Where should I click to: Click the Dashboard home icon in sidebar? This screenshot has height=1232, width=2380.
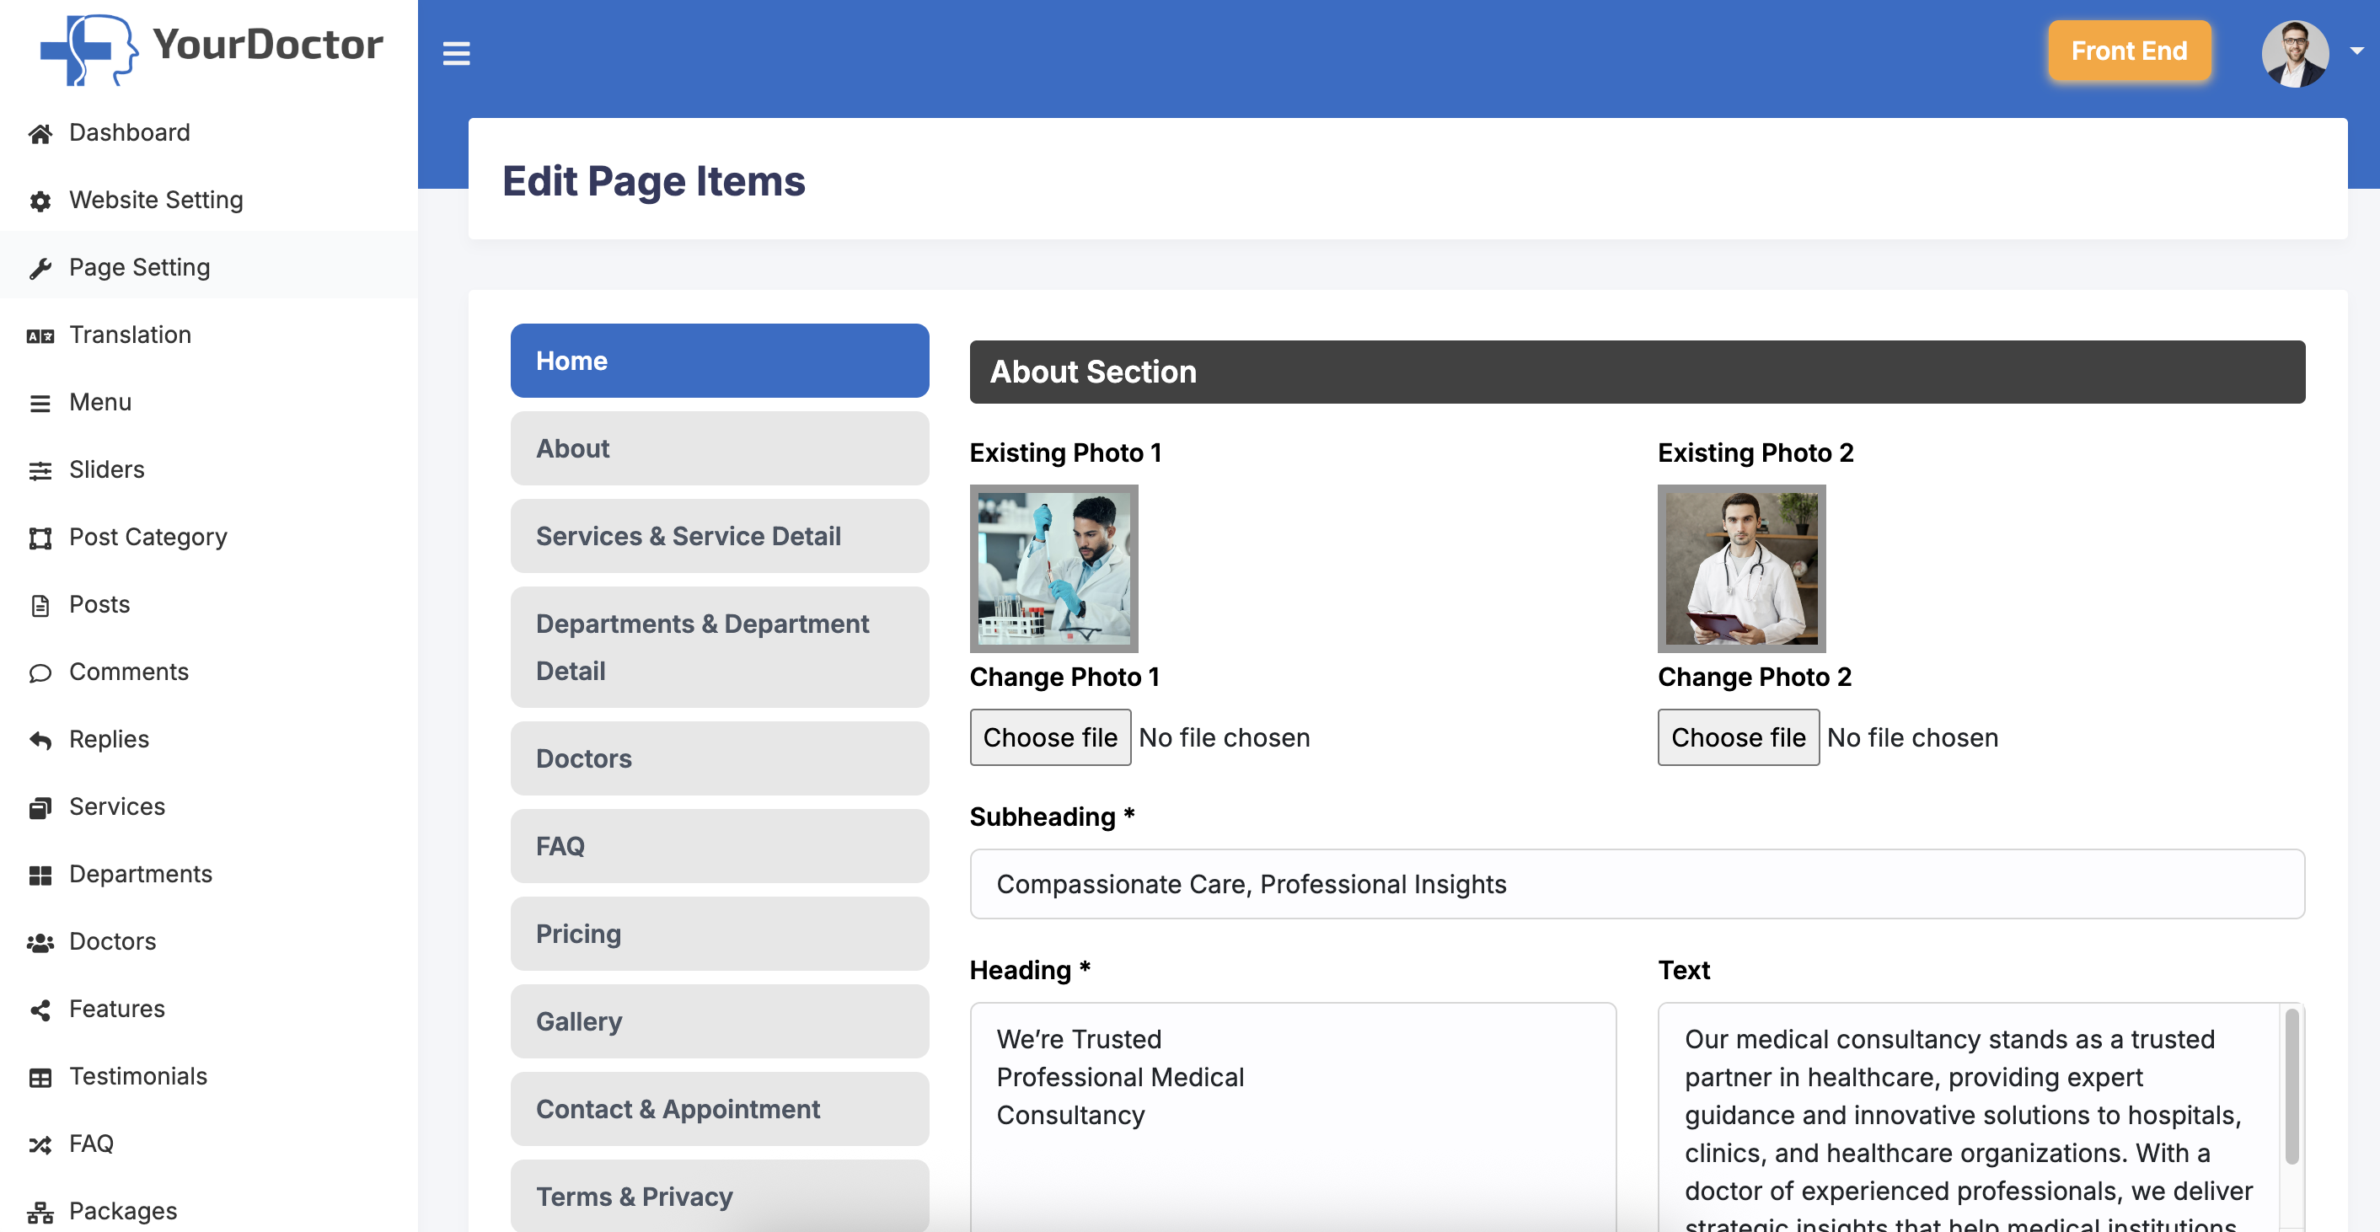40,134
